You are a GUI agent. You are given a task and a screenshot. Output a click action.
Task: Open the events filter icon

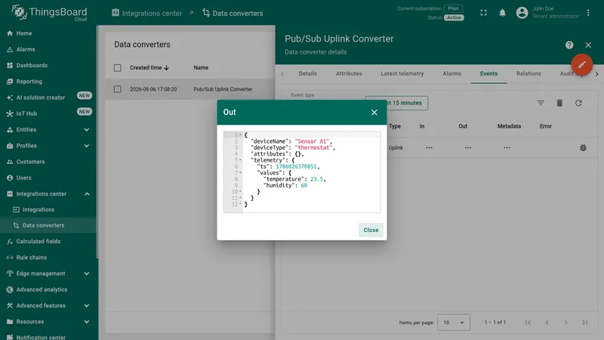[541, 103]
